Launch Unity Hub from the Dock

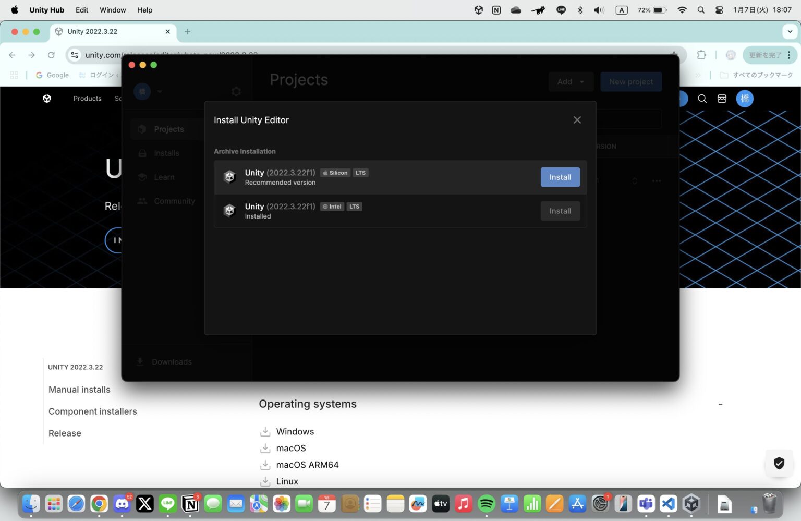tap(691, 504)
